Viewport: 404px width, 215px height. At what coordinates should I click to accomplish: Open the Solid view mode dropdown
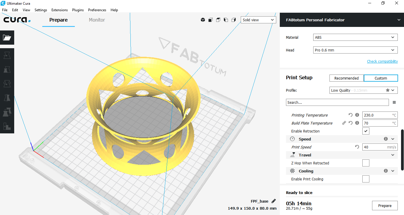coord(258,20)
